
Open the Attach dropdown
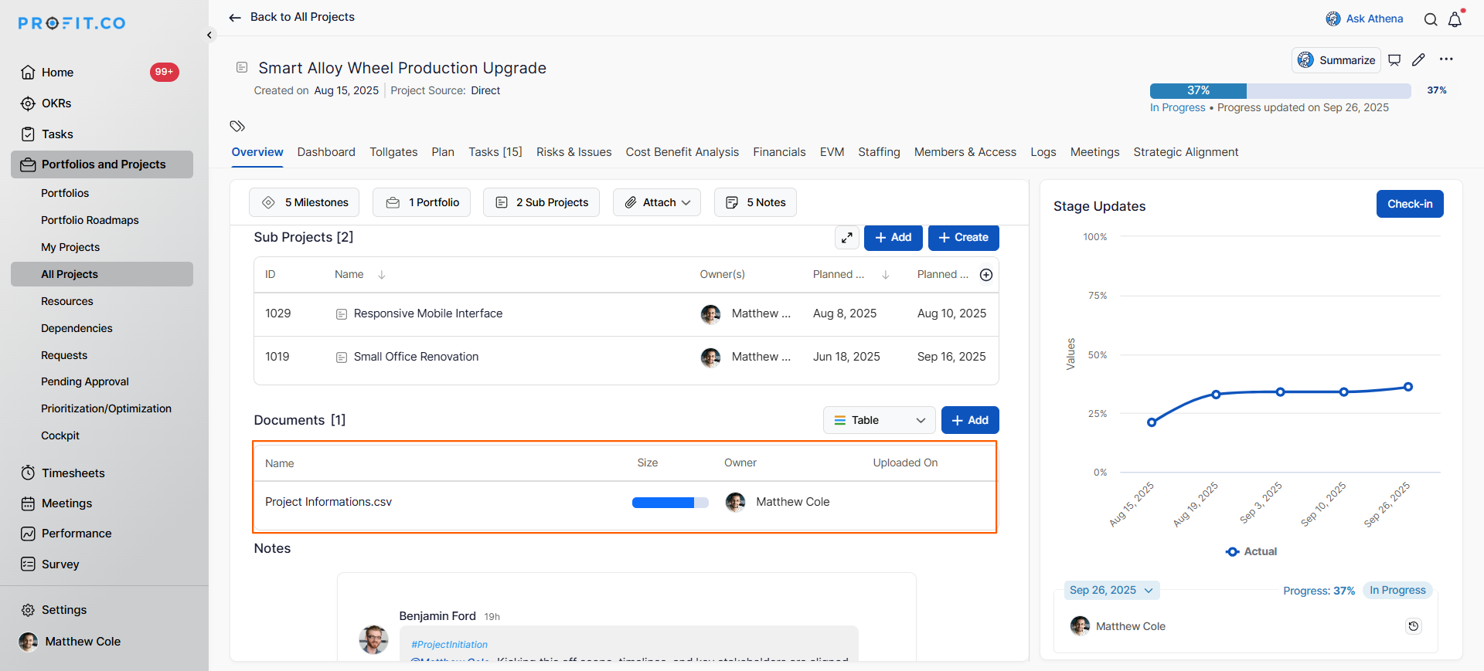click(657, 202)
